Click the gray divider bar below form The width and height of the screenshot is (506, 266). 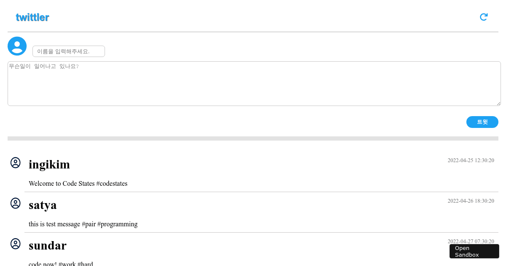click(253, 138)
